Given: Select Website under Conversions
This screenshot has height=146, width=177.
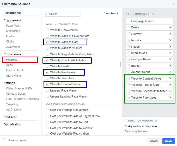Looking at the screenshot, I should tap(12, 60).
